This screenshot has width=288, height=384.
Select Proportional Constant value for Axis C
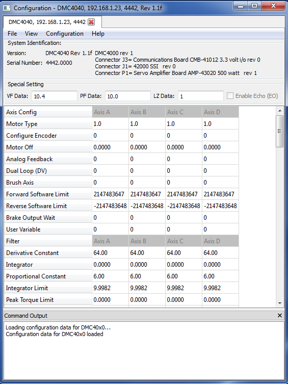(x=184, y=276)
